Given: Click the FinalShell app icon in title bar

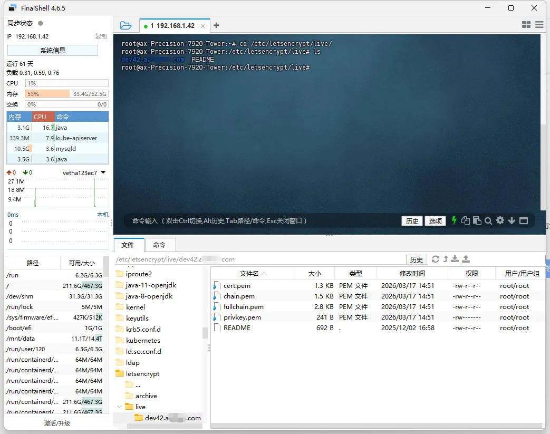Looking at the screenshot, I should (x=13, y=8).
